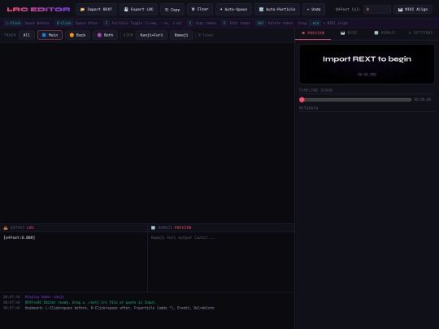This screenshot has width=439, height=329.
Task: Switch view to Romaji
Action: tap(181, 35)
